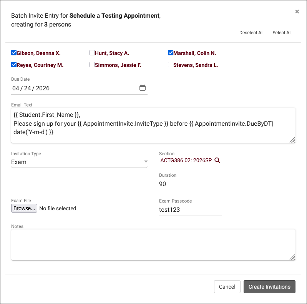The height and width of the screenshot is (304, 307).
Task: Click Deselect All link
Action: click(251, 33)
